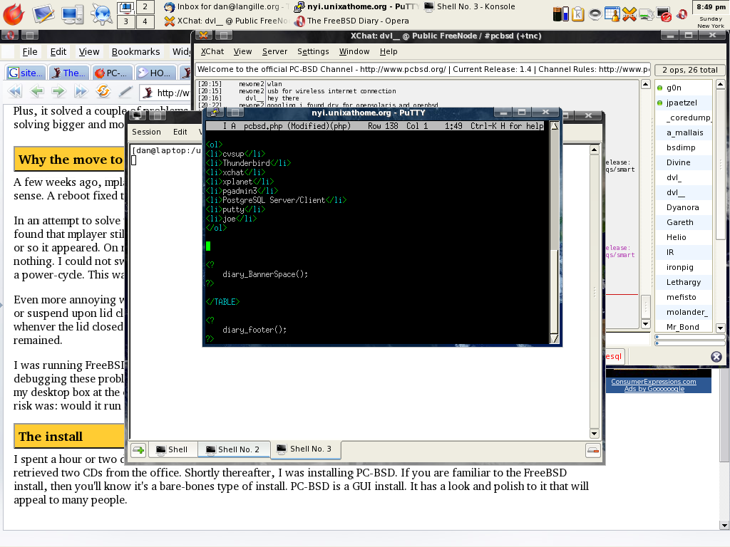The height and width of the screenshot is (547, 730).
Task: Switch to virtual desktop 2
Action: pos(145,7)
